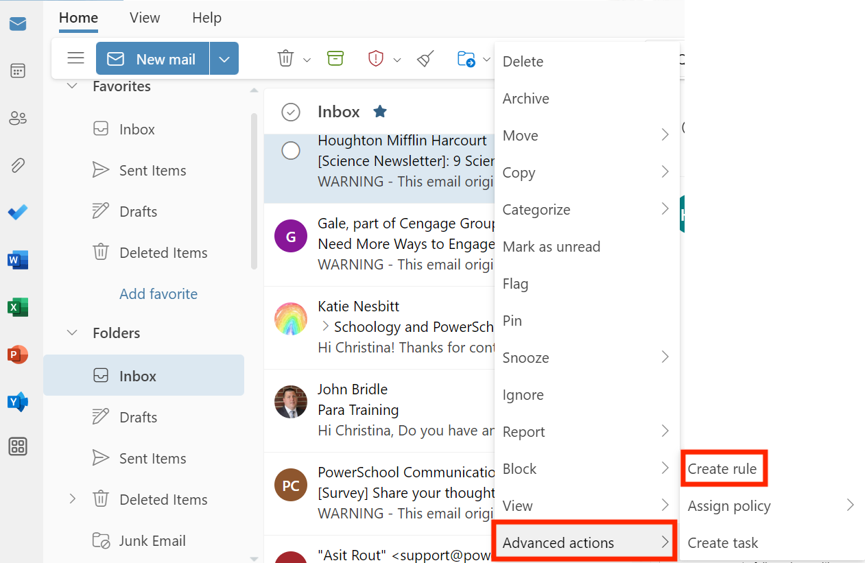Click the Add favorite link
This screenshot has height=563, width=865.
point(158,294)
